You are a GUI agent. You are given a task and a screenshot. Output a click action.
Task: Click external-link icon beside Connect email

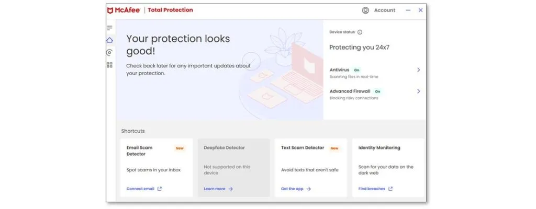tap(160, 189)
